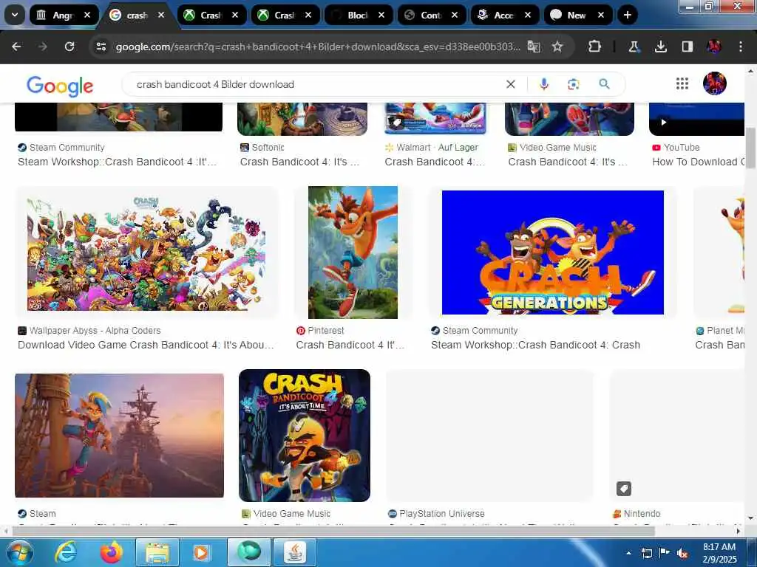Toggle muted volume icon in system tray
Image resolution: width=757 pixels, height=567 pixels.
coord(682,554)
